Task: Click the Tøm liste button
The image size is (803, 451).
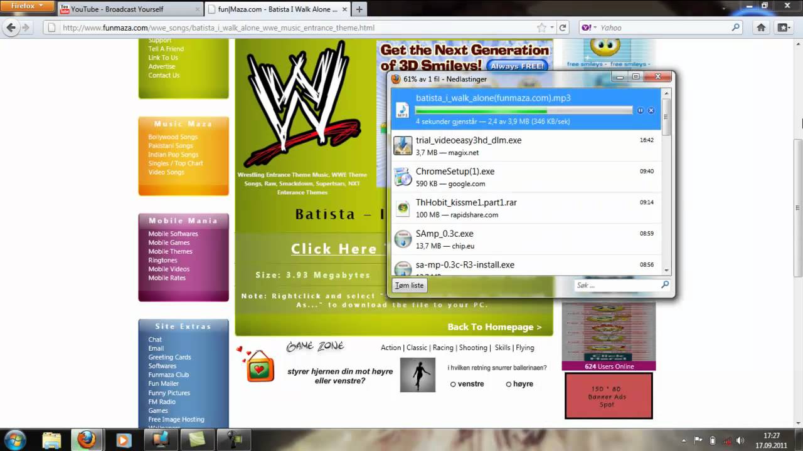Action: 410,285
